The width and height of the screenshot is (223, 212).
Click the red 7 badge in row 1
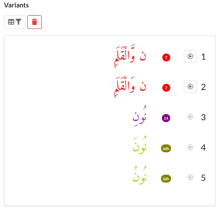pyautogui.click(x=166, y=57)
